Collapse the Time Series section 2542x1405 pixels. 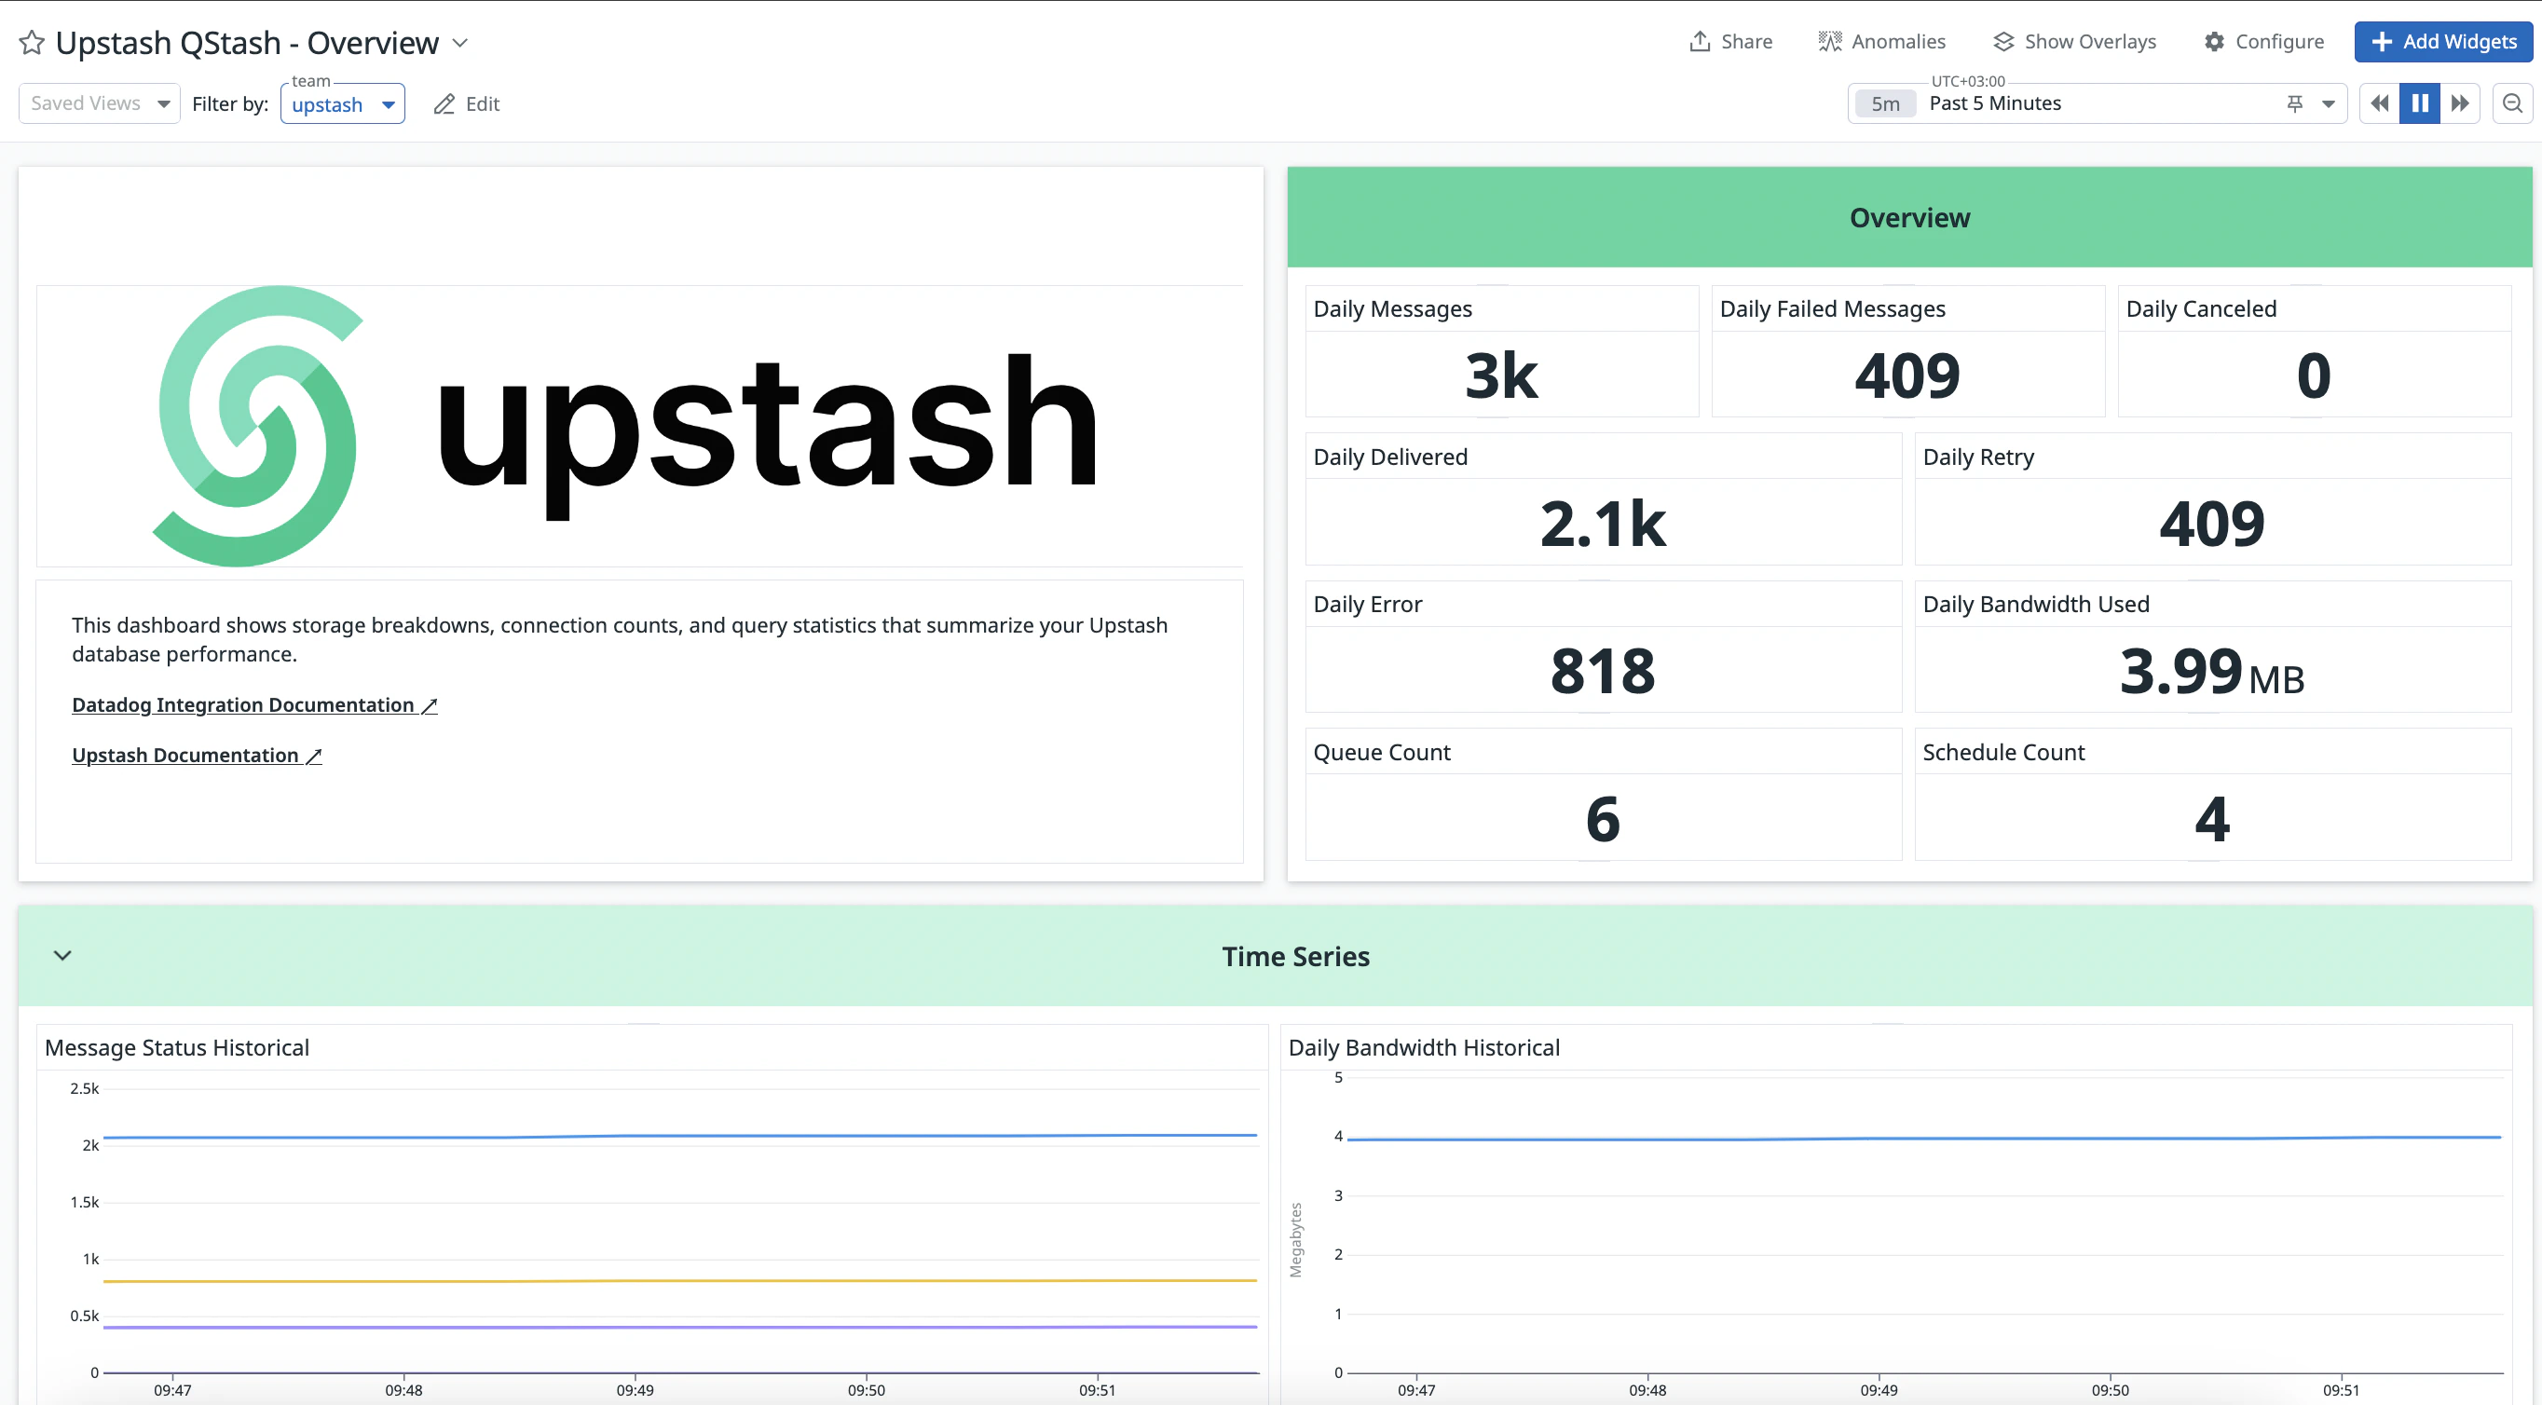coord(62,955)
